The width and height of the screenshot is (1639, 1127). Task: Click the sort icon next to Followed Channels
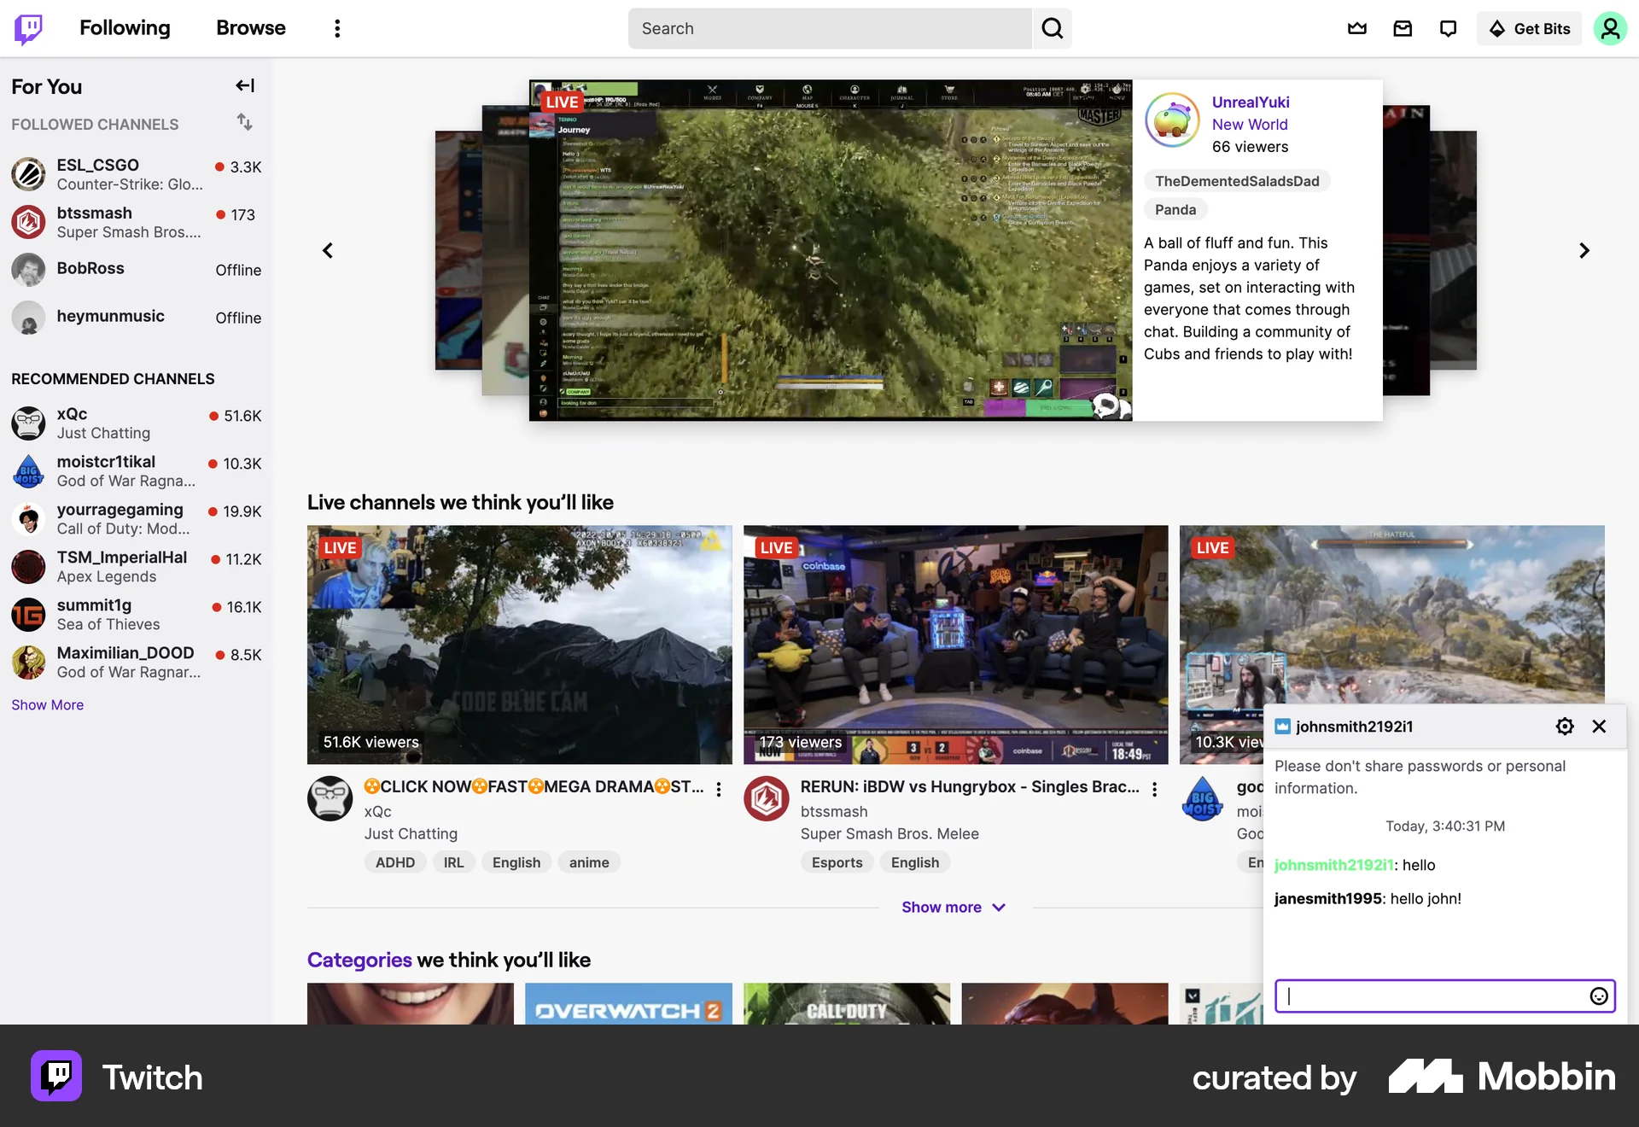245,123
